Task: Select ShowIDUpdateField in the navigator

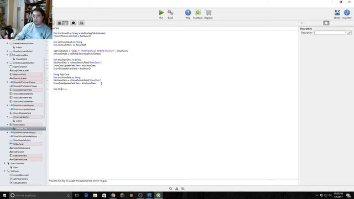Action: [x=22, y=113]
